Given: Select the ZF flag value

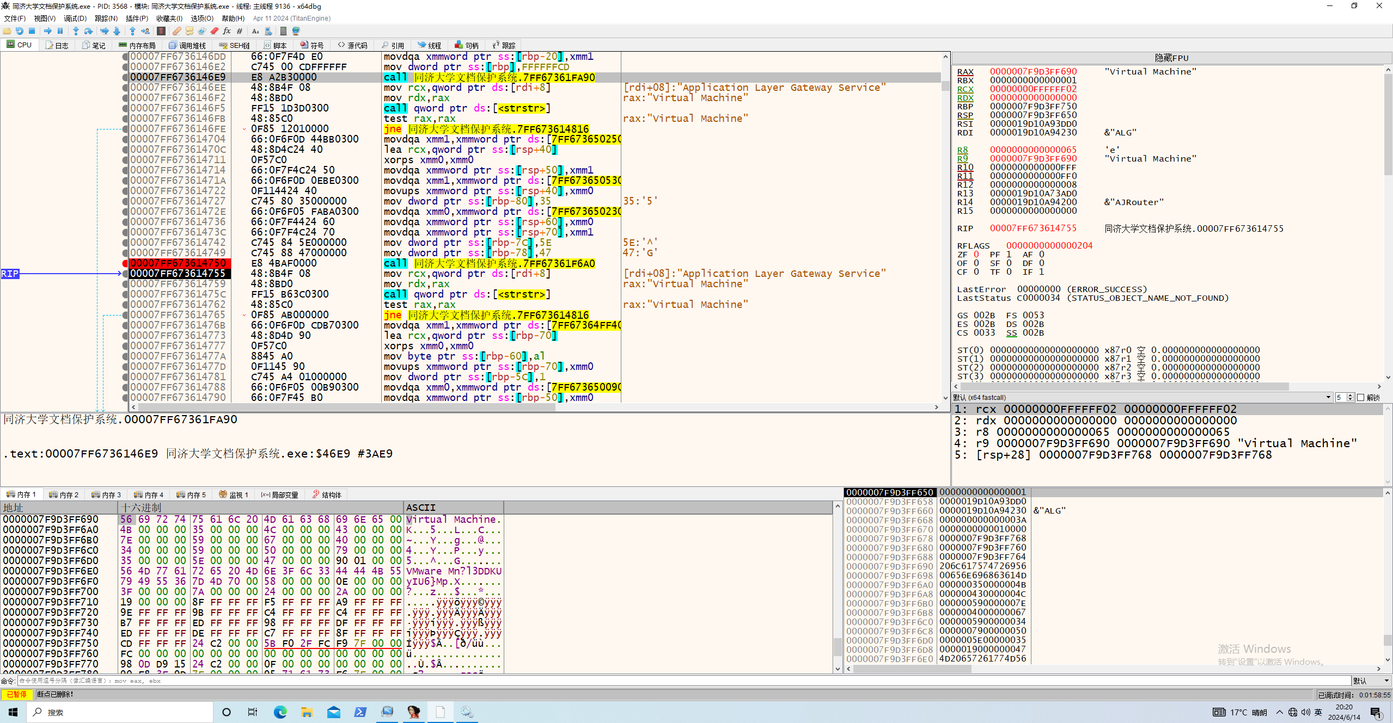Looking at the screenshot, I should click(x=976, y=254).
